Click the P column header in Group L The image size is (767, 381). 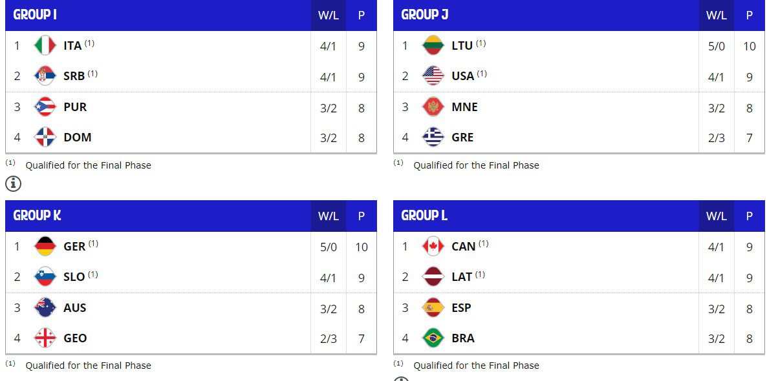(749, 216)
